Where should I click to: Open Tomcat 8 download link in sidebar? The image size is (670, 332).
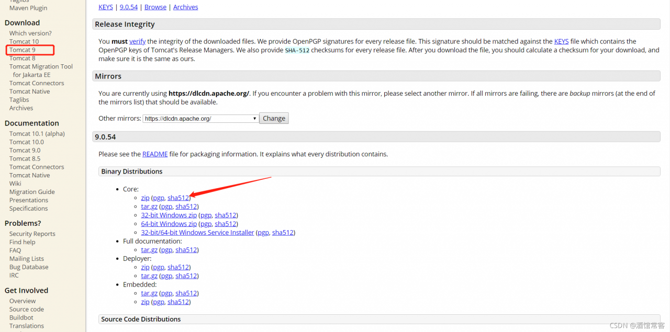coord(23,58)
